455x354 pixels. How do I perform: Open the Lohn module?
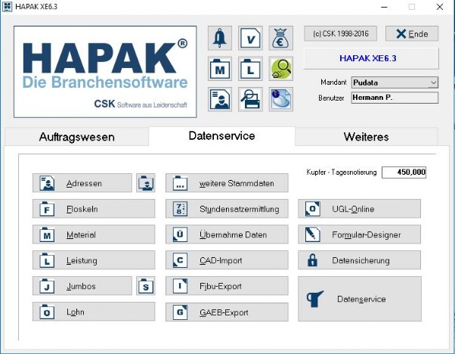tap(94, 312)
